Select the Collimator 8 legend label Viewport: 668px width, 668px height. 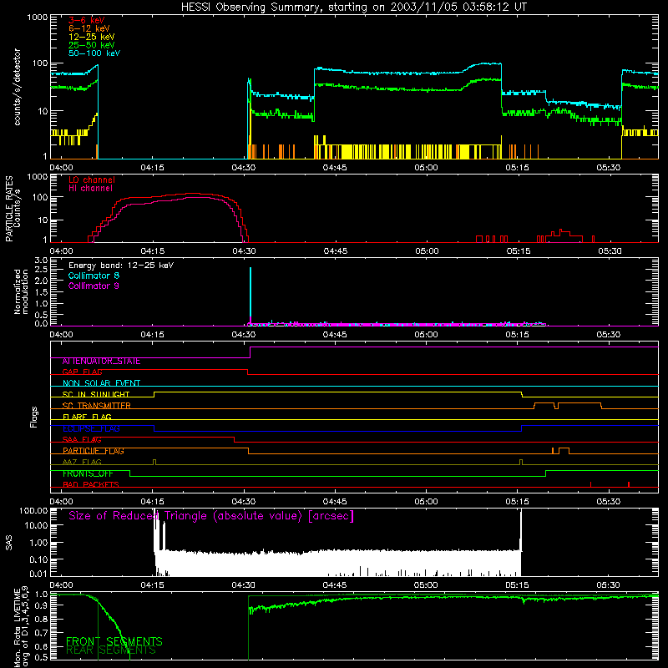pos(94,276)
